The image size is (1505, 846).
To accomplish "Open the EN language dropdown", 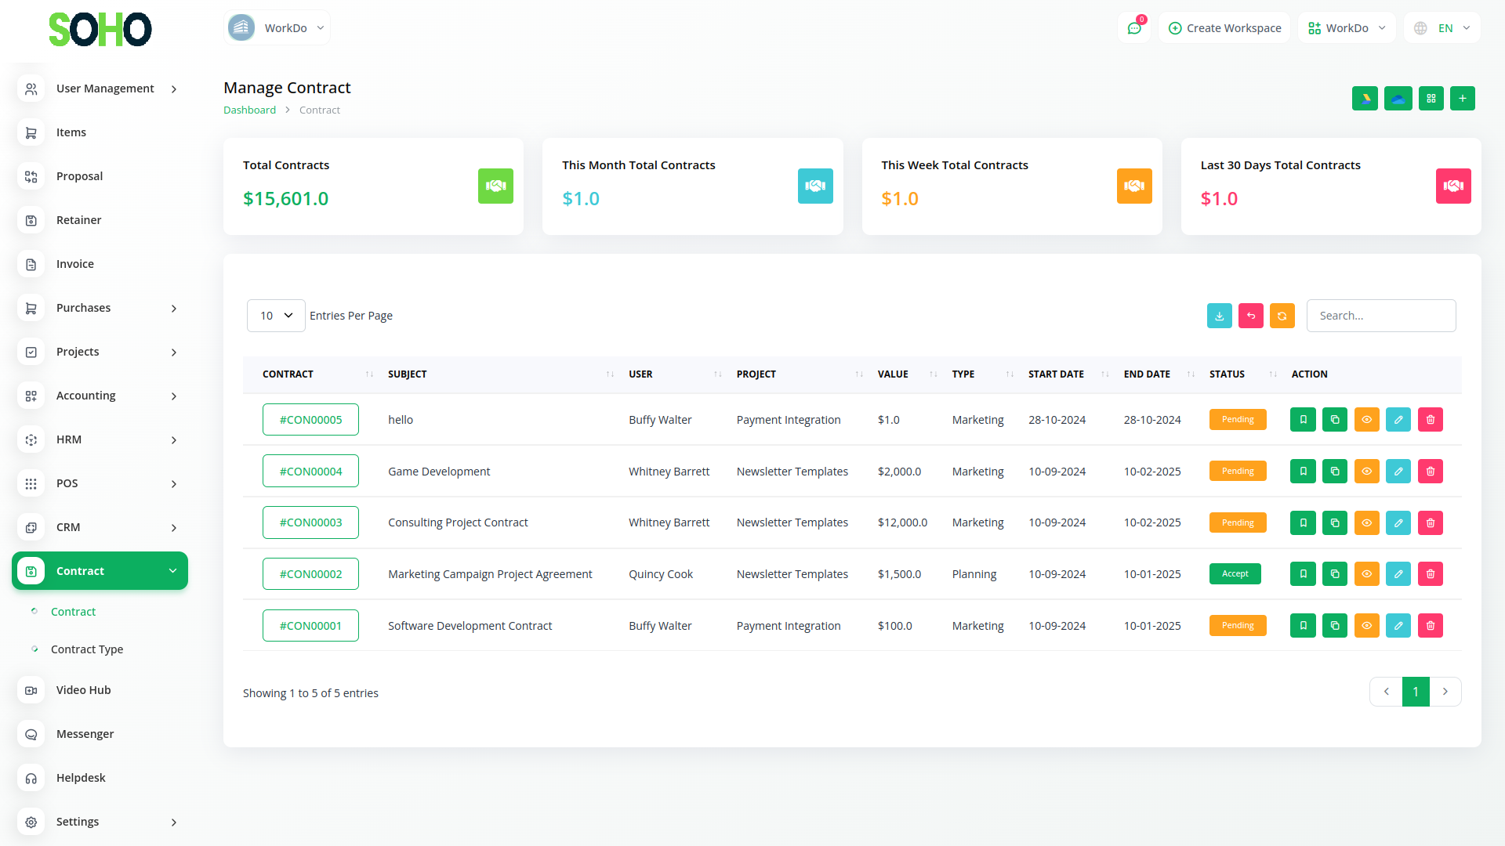I will [x=1443, y=28].
